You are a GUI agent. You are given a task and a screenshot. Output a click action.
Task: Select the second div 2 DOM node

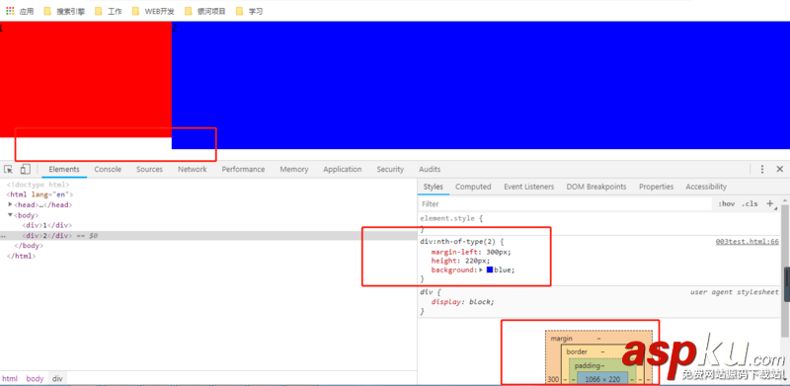pyautogui.click(x=47, y=235)
